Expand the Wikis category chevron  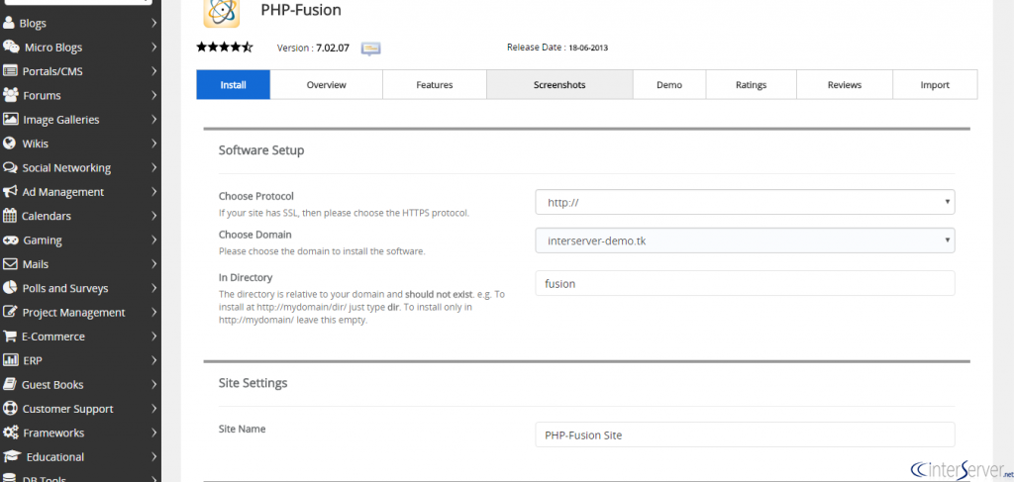point(153,144)
